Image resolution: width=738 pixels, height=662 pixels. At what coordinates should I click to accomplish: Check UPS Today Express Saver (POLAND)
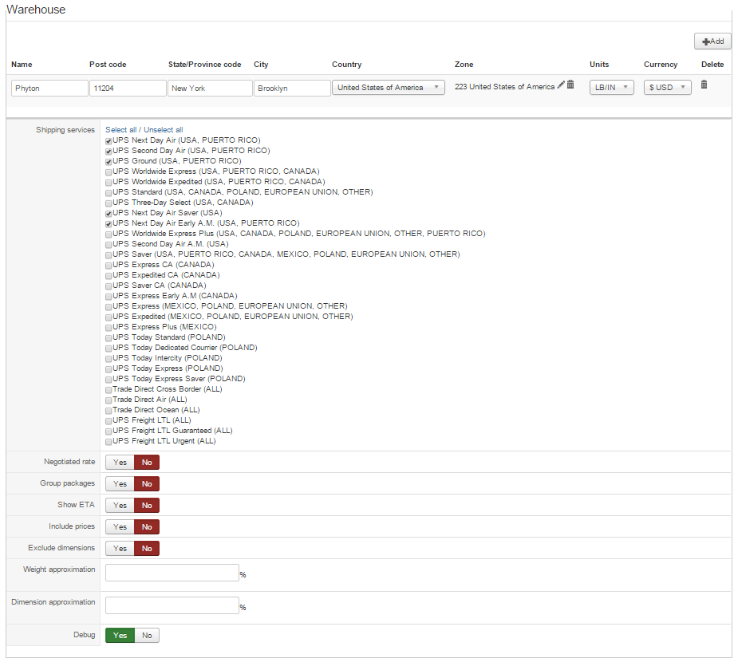coord(109,379)
